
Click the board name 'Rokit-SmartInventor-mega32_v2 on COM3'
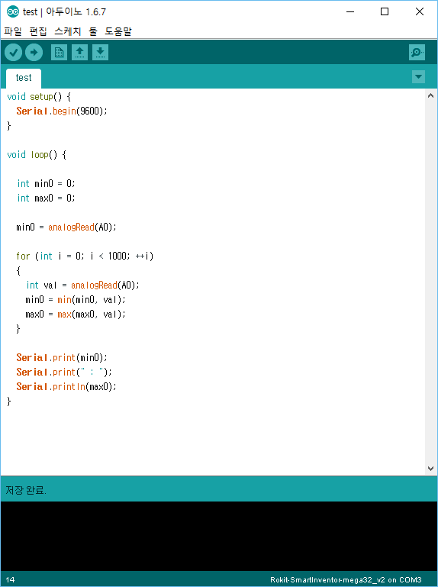pyautogui.click(x=346, y=580)
